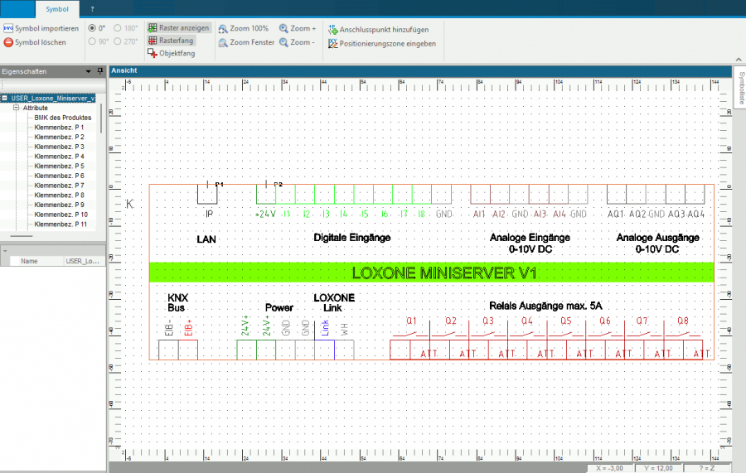The image size is (746, 473).
Task: Select Klemmenbez. P 4 tree item
Action: click(59, 157)
